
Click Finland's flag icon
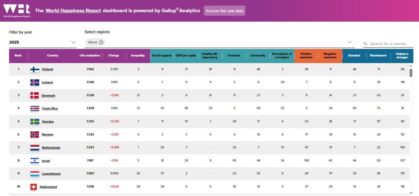coord(35,69)
